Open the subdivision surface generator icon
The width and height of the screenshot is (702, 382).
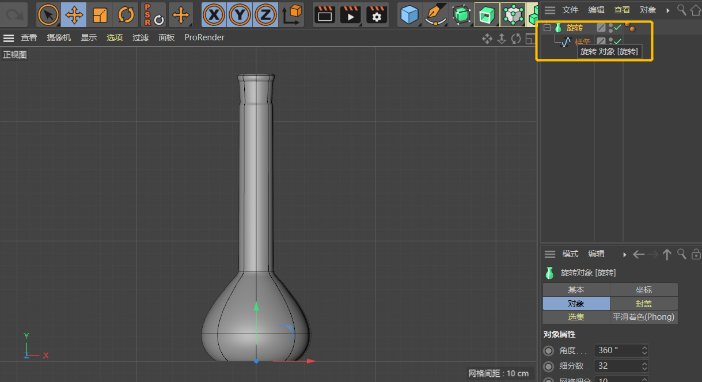[x=461, y=14]
